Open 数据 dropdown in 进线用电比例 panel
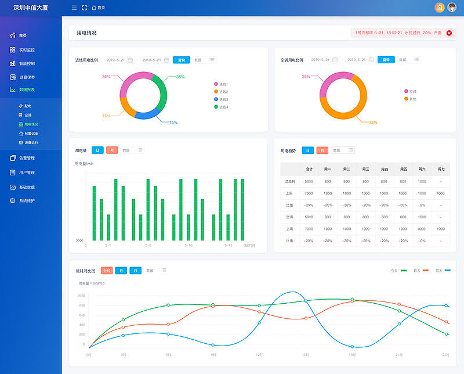 [x=204, y=60]
